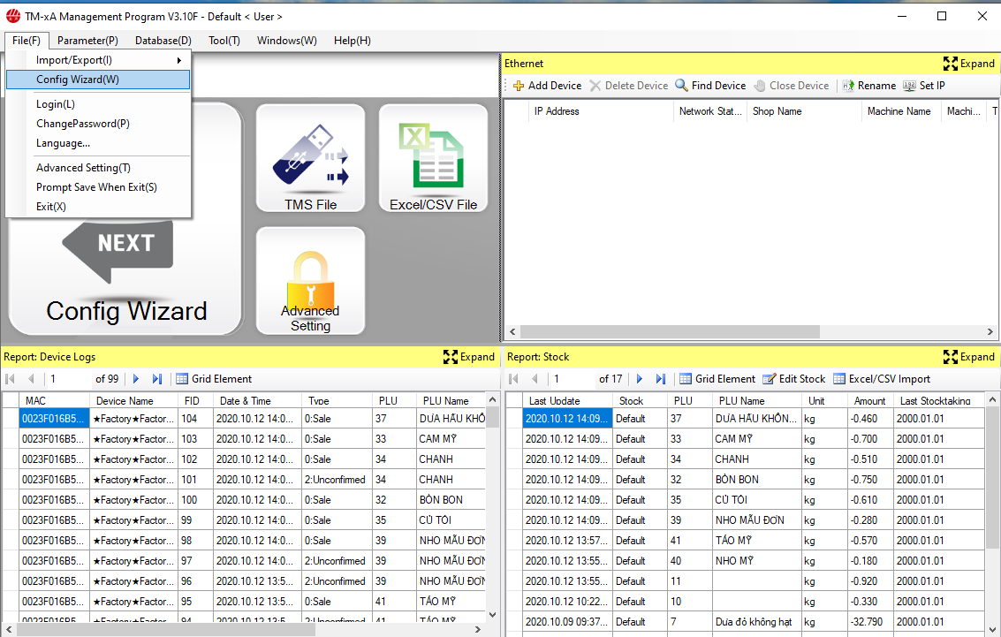Expand the Stock report panel
The image size is (1001, 637).
(x=968, y=357)
